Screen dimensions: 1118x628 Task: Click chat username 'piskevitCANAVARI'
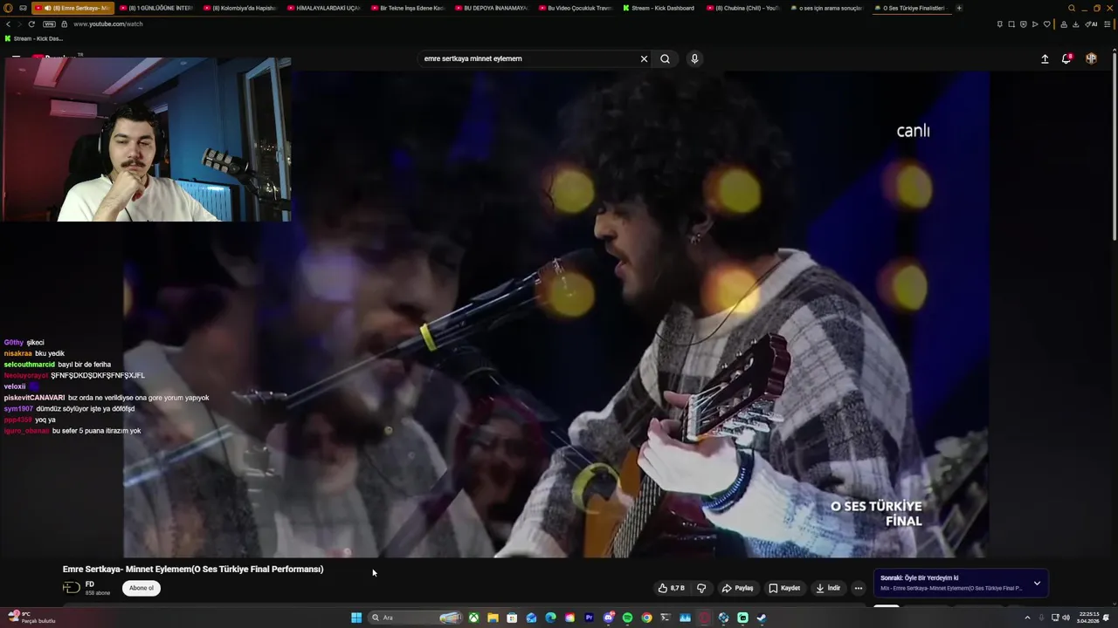click(x=34, y=398)
